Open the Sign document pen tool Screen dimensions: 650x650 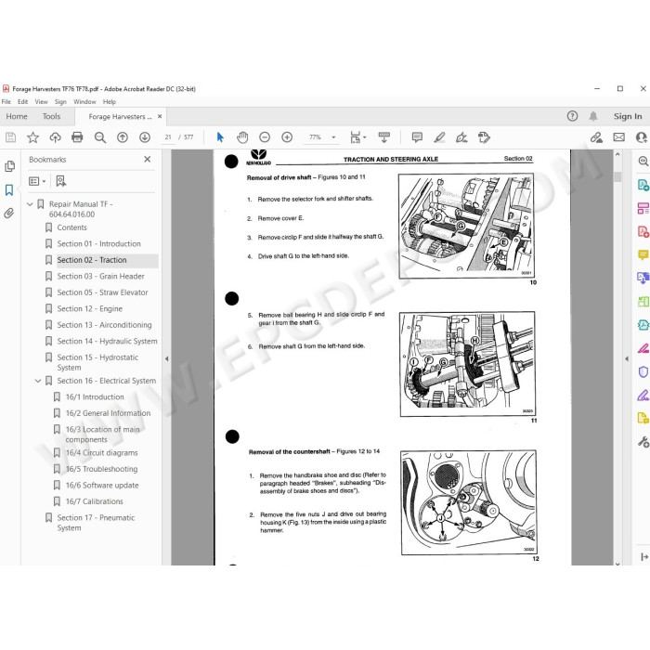[461, 137]
